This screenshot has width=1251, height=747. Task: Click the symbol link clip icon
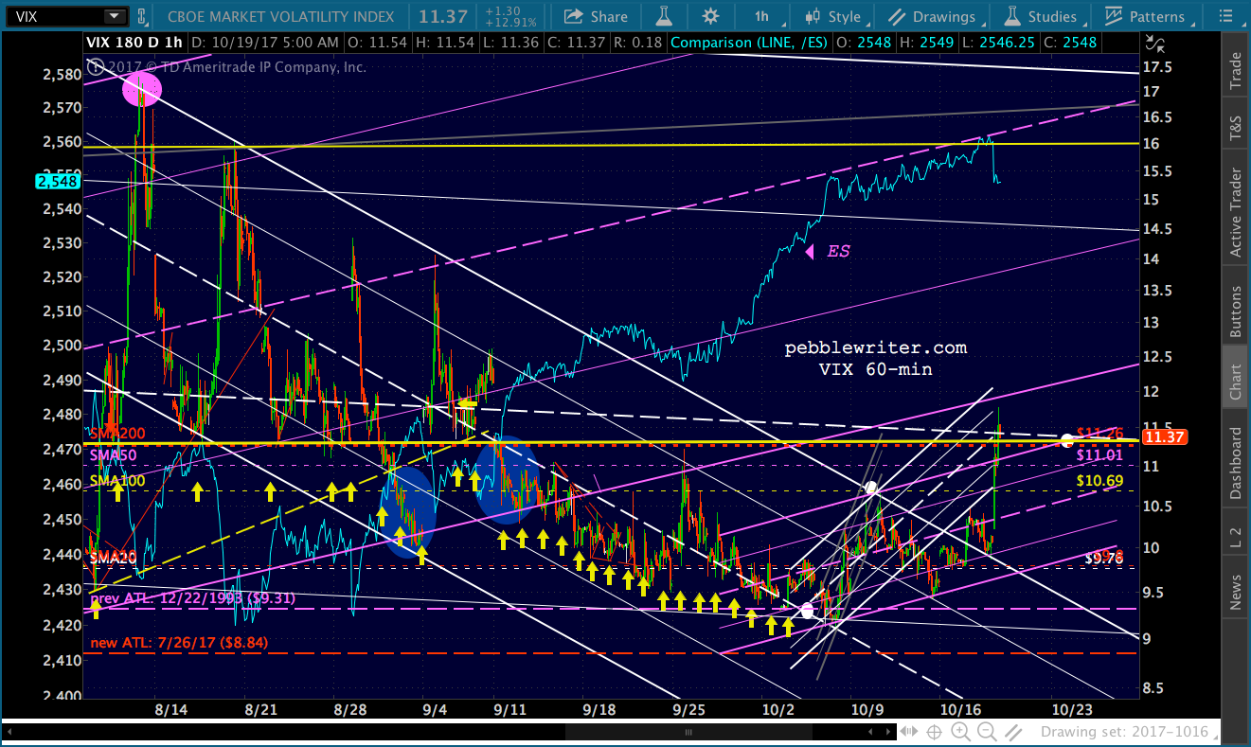coord(141,16)
